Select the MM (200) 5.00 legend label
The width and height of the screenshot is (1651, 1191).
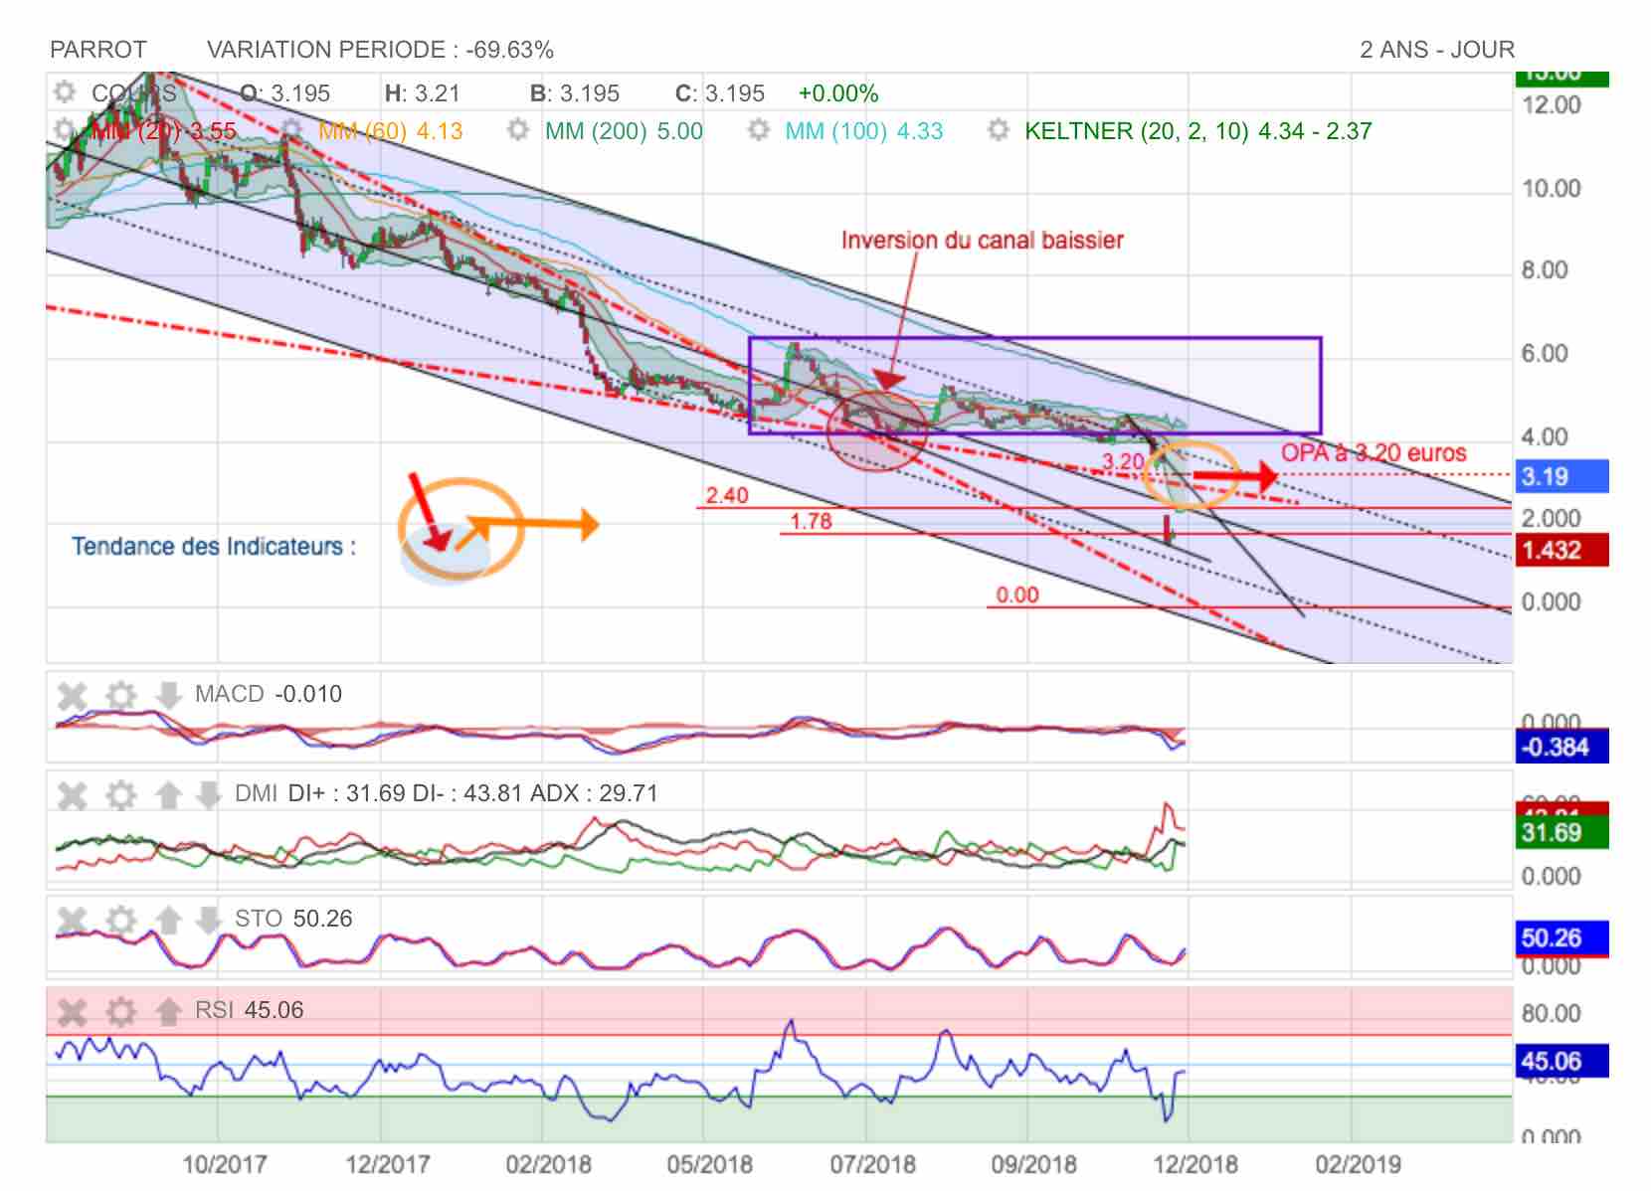[x=624, y=131]
